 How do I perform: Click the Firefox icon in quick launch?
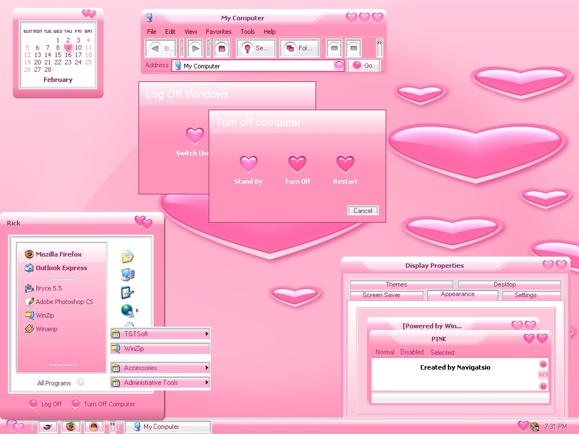pyautogui.click(x=71, y=427)
